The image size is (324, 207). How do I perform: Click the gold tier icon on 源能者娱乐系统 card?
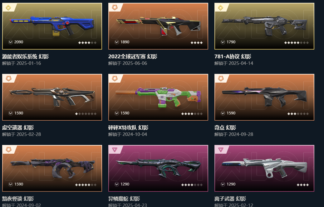coord(8,8)
